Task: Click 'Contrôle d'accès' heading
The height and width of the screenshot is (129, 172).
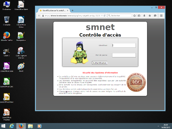Action: coord(100,35)
